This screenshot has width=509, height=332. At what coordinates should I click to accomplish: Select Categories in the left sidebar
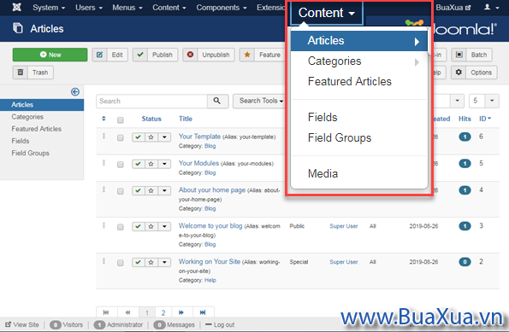coord(27,117)
